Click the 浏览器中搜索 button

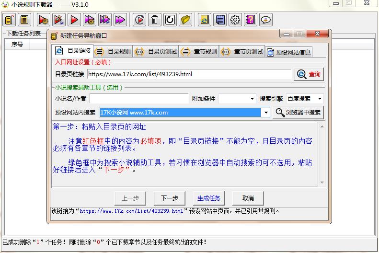[298, 113]
